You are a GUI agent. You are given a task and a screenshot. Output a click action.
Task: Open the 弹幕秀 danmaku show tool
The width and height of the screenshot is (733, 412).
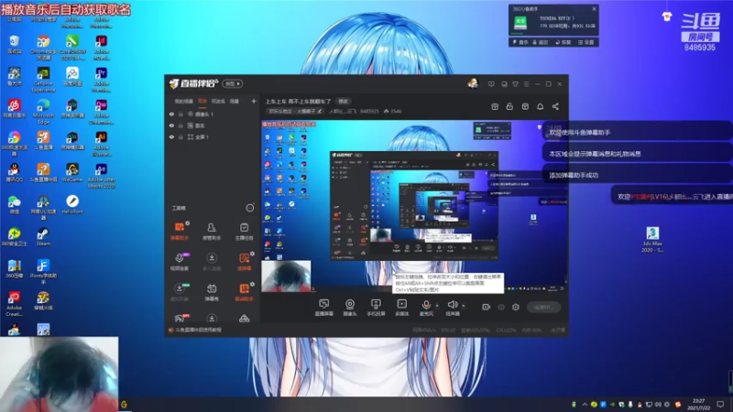(212, 292)
